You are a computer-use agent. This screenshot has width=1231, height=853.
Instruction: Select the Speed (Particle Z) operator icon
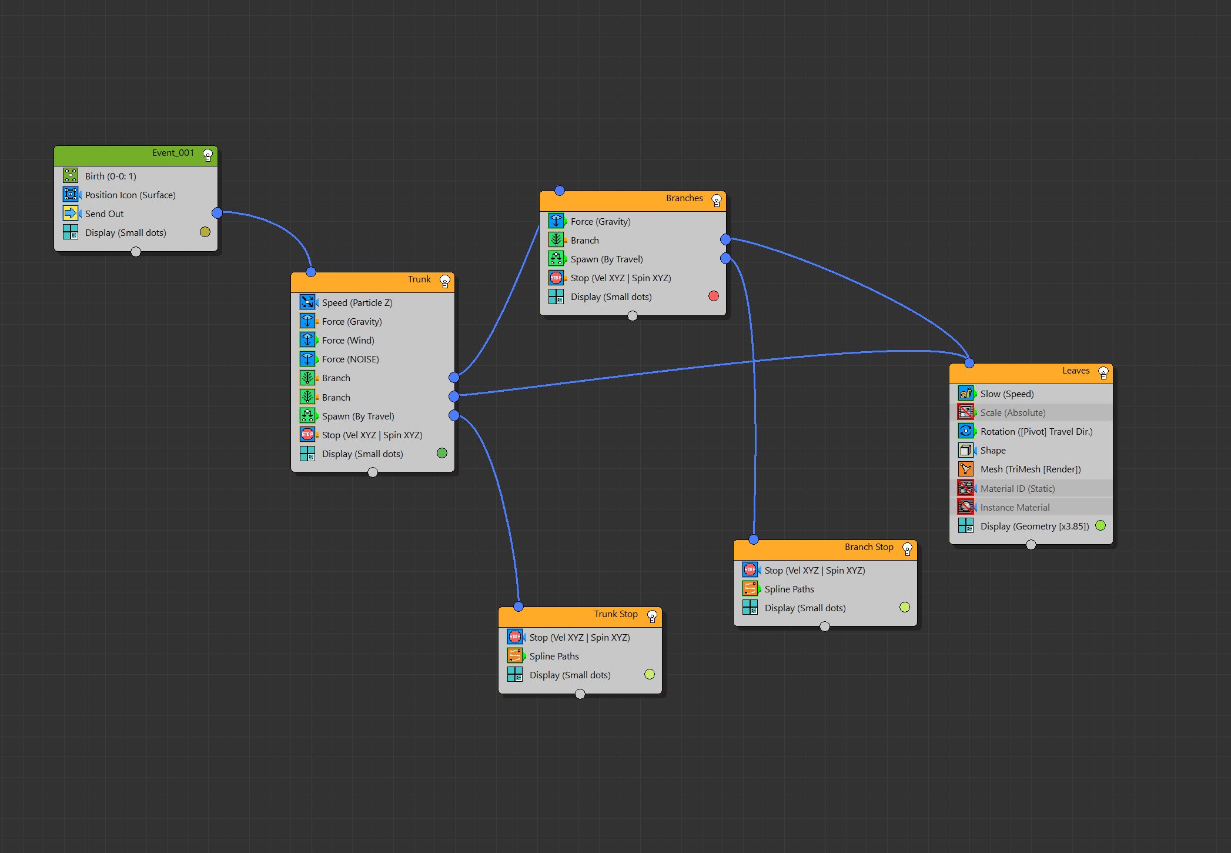pyautogui.click(x=307, y=302)
